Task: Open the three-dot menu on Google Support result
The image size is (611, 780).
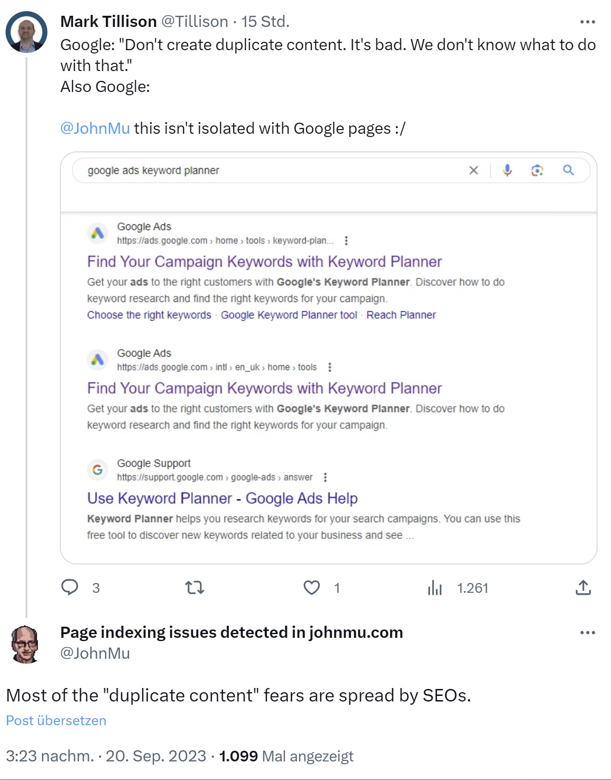Action: (x=325, y=477)
